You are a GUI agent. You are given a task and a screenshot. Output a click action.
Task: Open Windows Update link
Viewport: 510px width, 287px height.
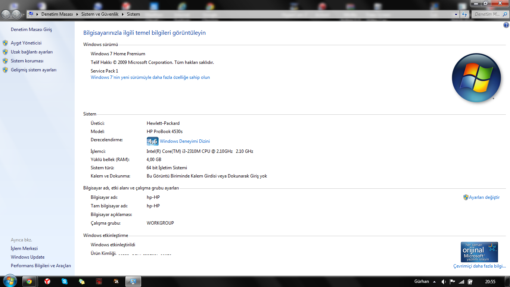tap(28, 257)
